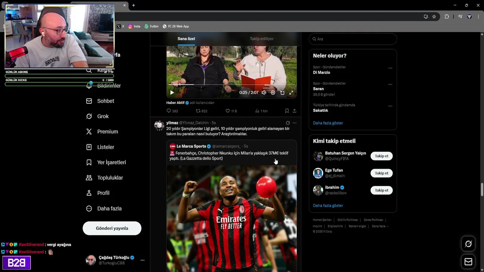Close the current browser tab
The height and width of the screenshot is (272, 484).
[x=124, y=5]
